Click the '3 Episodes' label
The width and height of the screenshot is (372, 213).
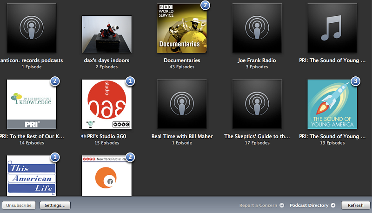click(x=257, y=67)
